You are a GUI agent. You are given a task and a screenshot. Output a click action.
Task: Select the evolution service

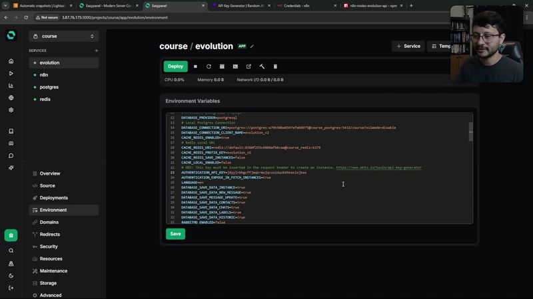[63, 62]
